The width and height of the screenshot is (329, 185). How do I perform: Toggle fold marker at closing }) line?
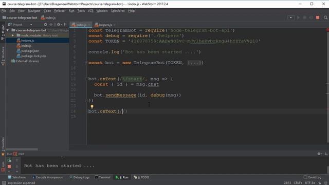click(86, 101)
